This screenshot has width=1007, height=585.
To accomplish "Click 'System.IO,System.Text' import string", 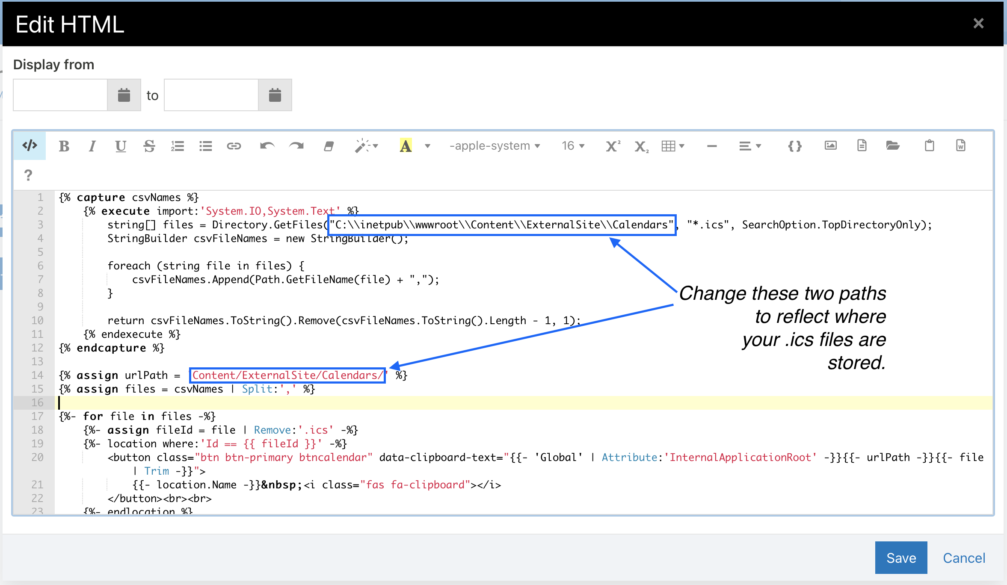I will (x=270, y=211).
